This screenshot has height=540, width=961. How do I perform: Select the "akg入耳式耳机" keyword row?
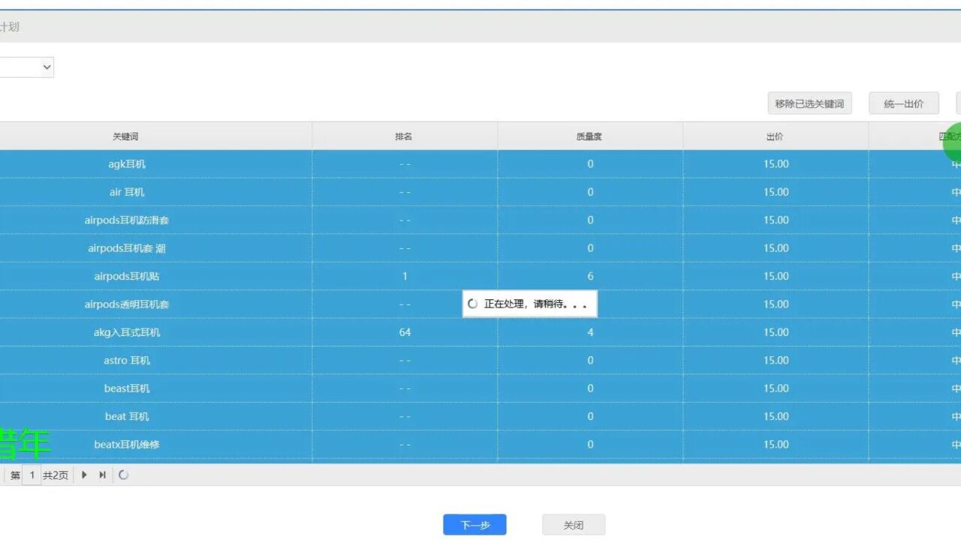[128, 331]
